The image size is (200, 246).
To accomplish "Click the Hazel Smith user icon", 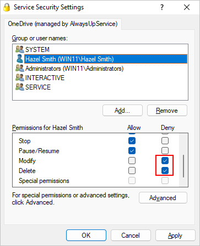I will [20, 59].
